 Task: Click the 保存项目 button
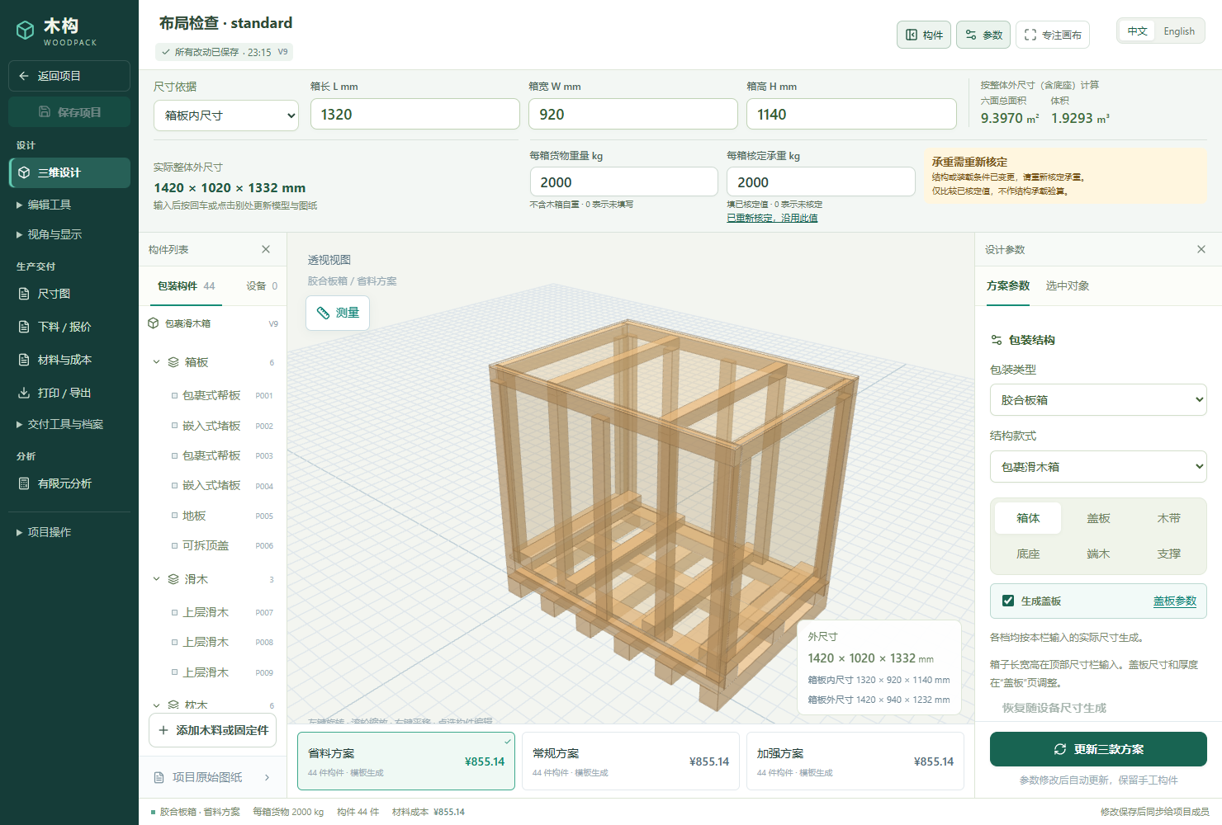click(x=69, y=112)
